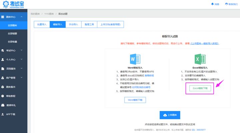Screen dimensions: 240x133
Task: Download the Excel模板下载 template
Action: tap(200, 88)
